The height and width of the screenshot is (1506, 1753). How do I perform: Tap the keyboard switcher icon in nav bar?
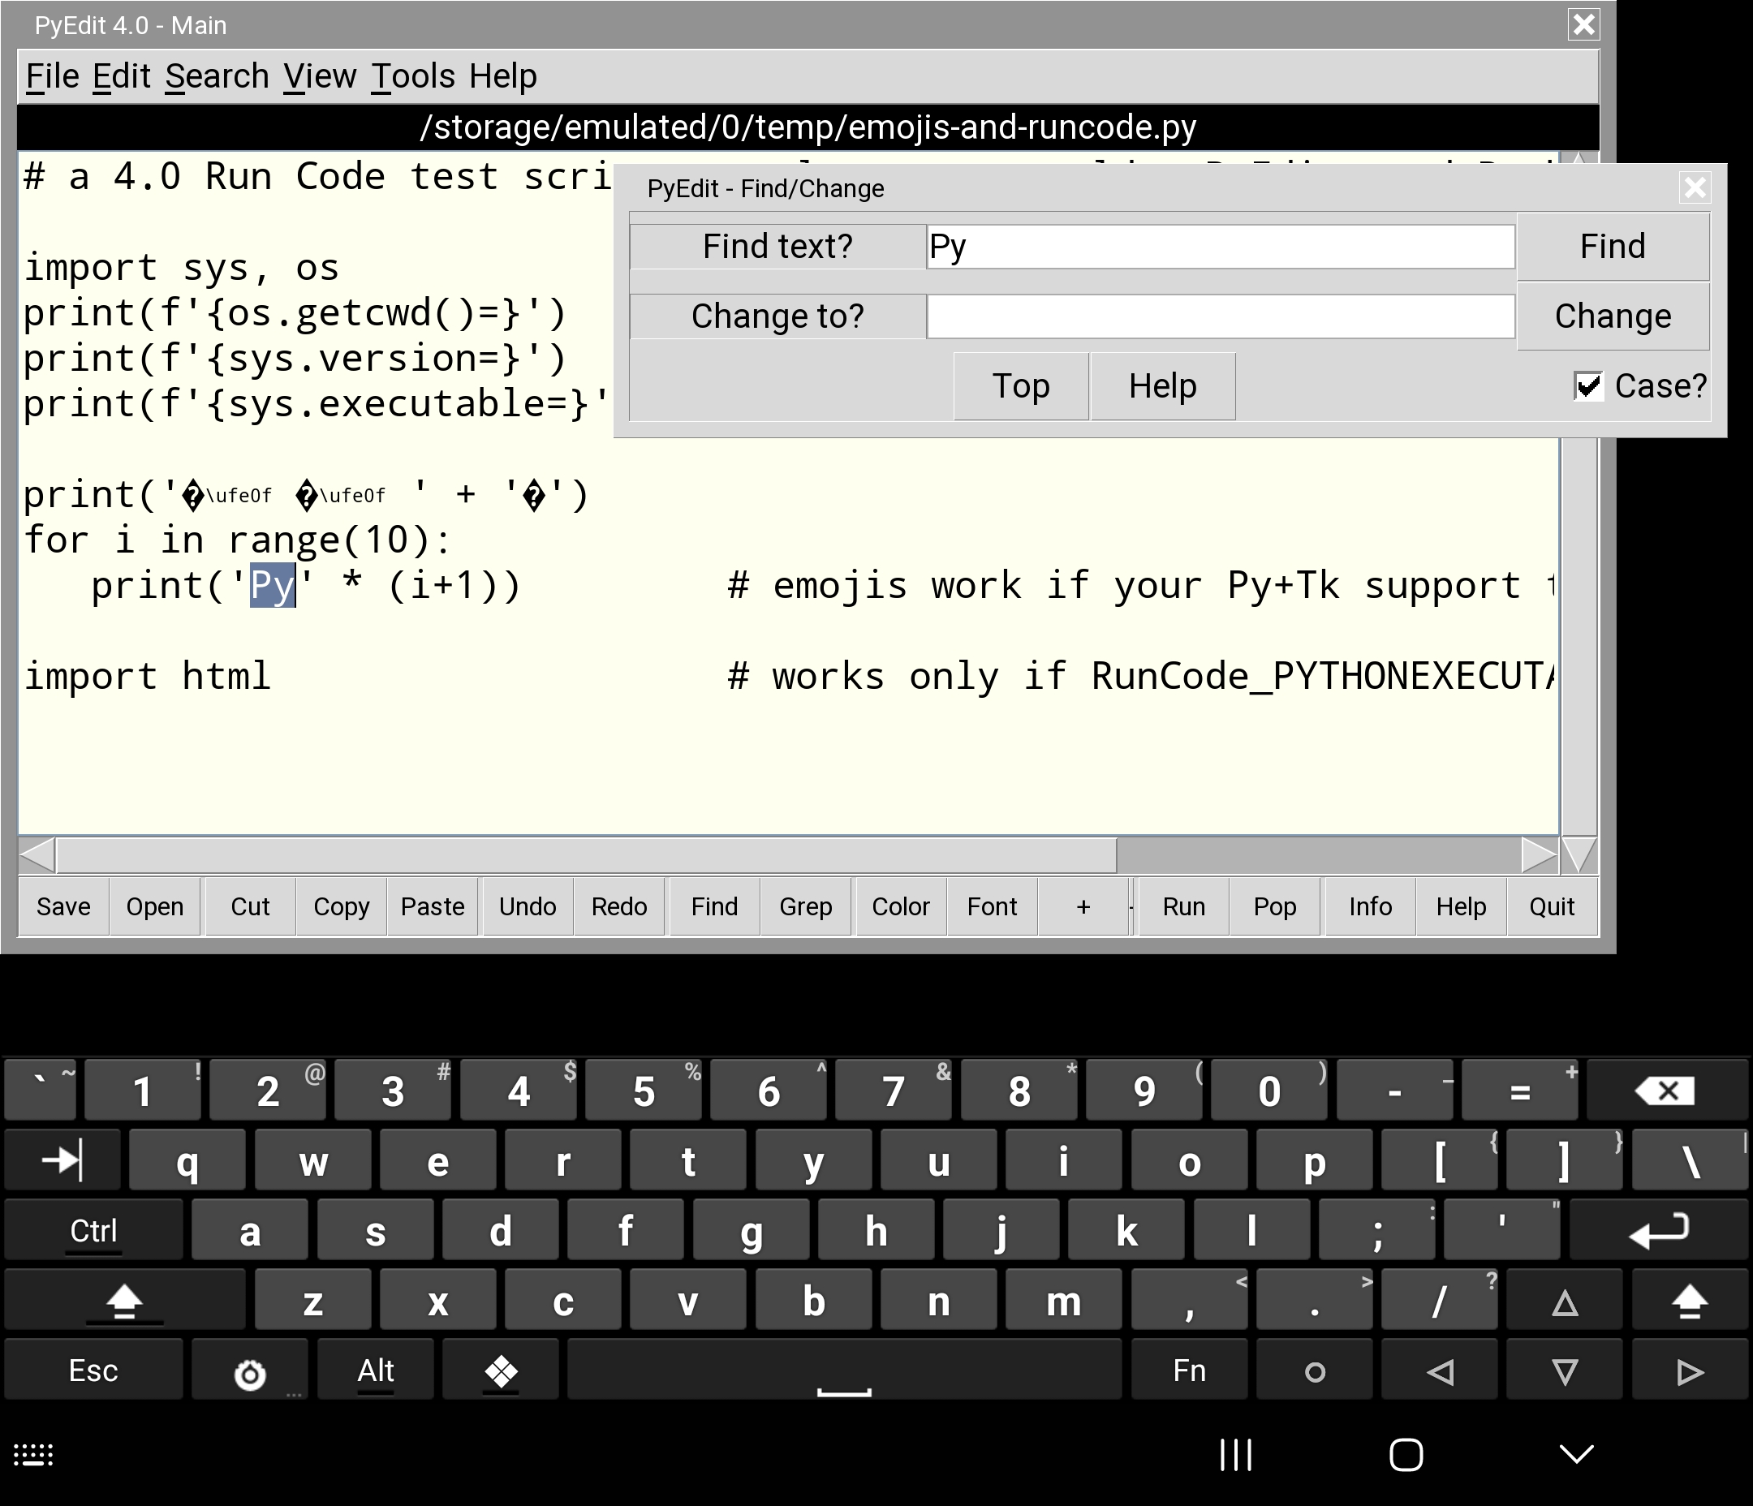pos(34,1455)
